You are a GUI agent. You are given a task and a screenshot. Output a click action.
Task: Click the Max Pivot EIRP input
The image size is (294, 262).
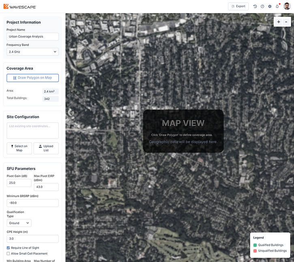point(46,187)
